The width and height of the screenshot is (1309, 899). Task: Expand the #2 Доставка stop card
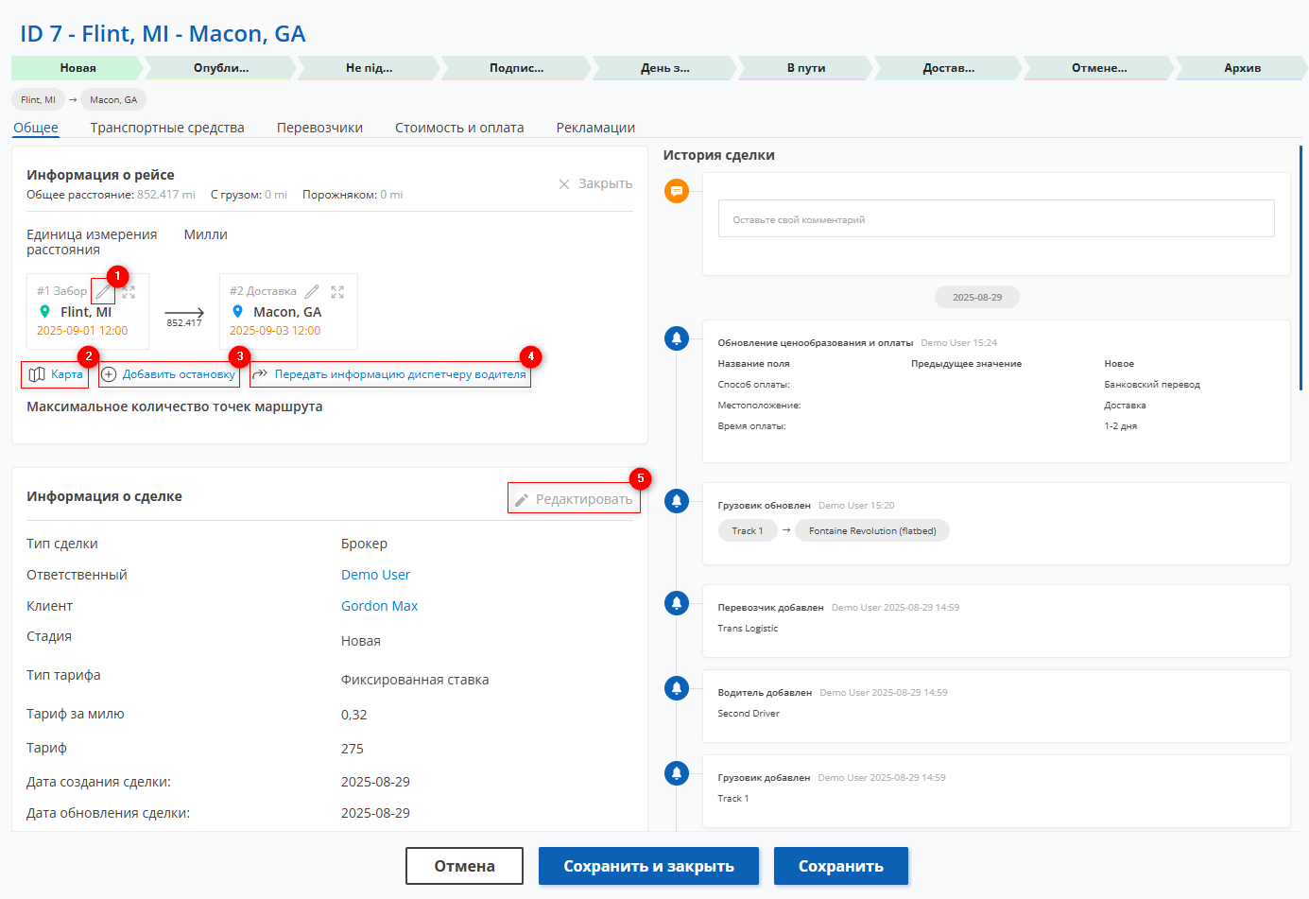click(337, 292)
